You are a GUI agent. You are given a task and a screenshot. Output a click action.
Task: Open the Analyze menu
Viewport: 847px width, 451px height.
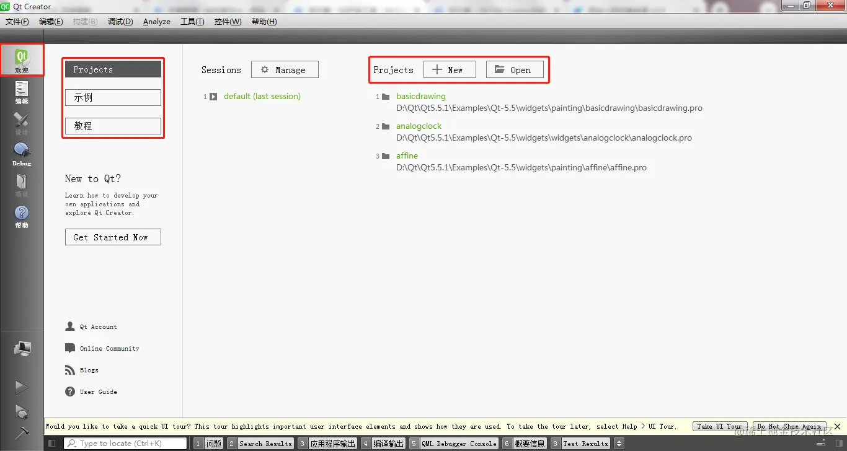(157, 22)
